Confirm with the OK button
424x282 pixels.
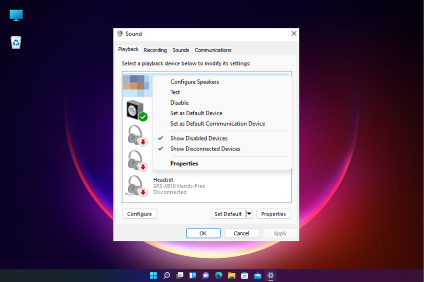(203, 233)
